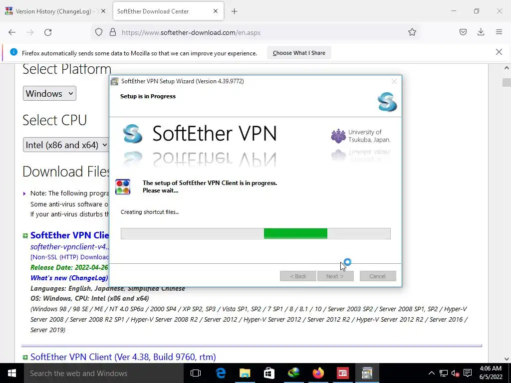Click the globe app icon in taskbar
The height and width of the screenshot is (383, 511).
click(x=293, y=373)
